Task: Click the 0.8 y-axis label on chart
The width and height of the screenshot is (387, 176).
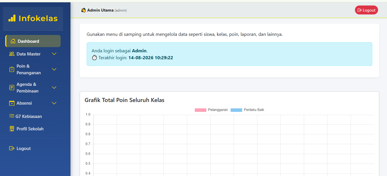Action: click(88, 134)
